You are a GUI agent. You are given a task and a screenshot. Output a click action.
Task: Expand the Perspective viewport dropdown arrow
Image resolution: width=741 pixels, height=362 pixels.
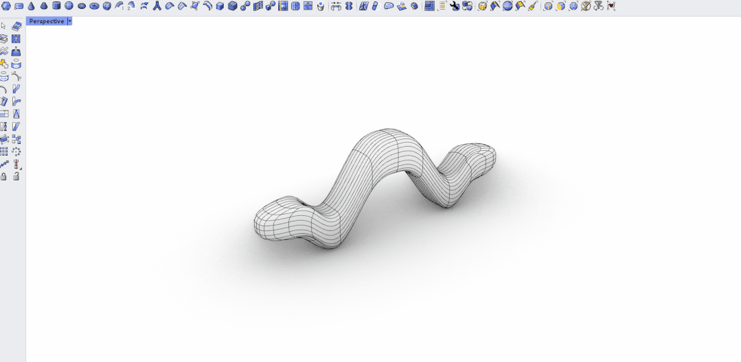70,21
